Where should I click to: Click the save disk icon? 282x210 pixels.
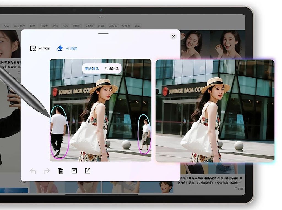[74, 171]
